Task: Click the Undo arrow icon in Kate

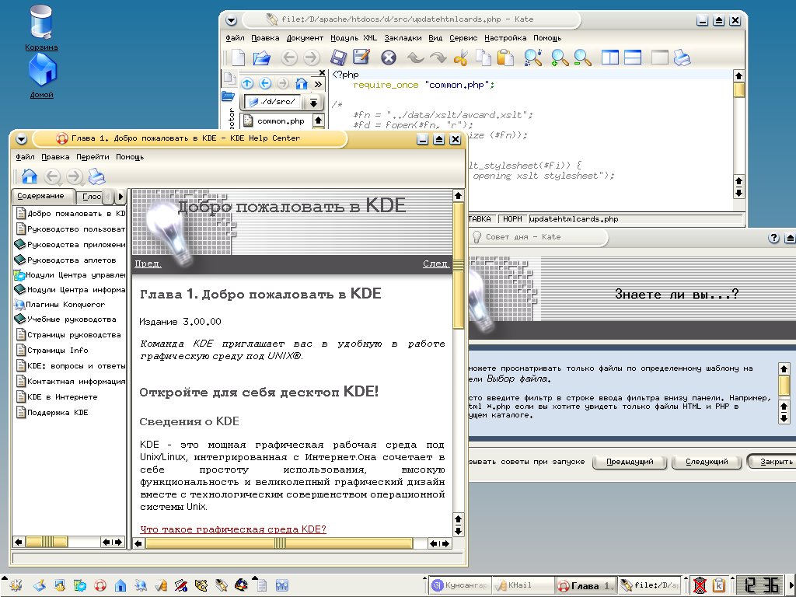Action: point(416,58)
